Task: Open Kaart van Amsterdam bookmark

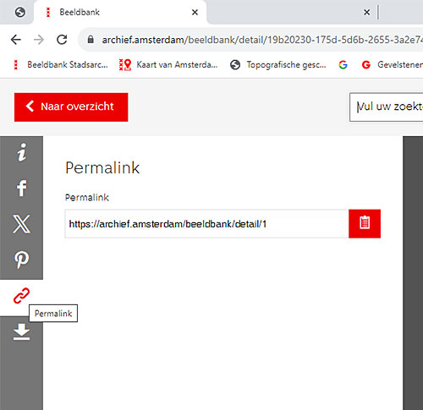Action: [x=168, y=65]
